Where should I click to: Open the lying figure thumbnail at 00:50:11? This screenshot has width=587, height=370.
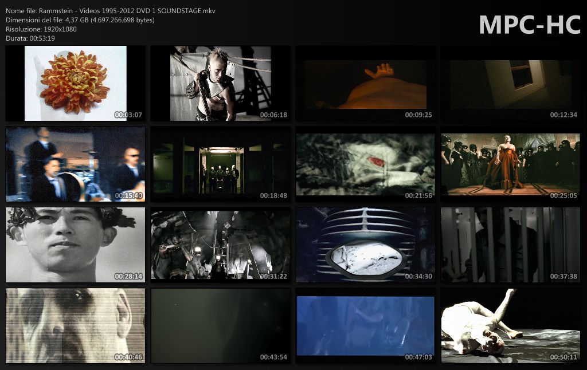point(511,325)
